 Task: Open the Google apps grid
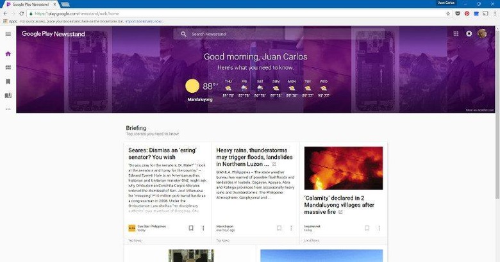pyautogui.click(x=456, y=33)
